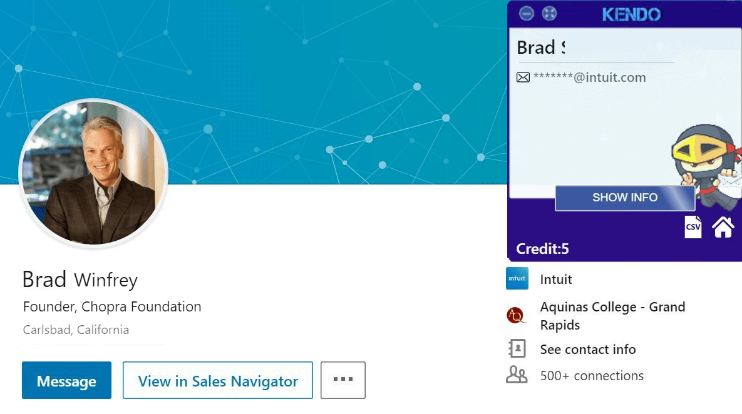
Task: Click the connections people icon
Action: coord(517,375)
